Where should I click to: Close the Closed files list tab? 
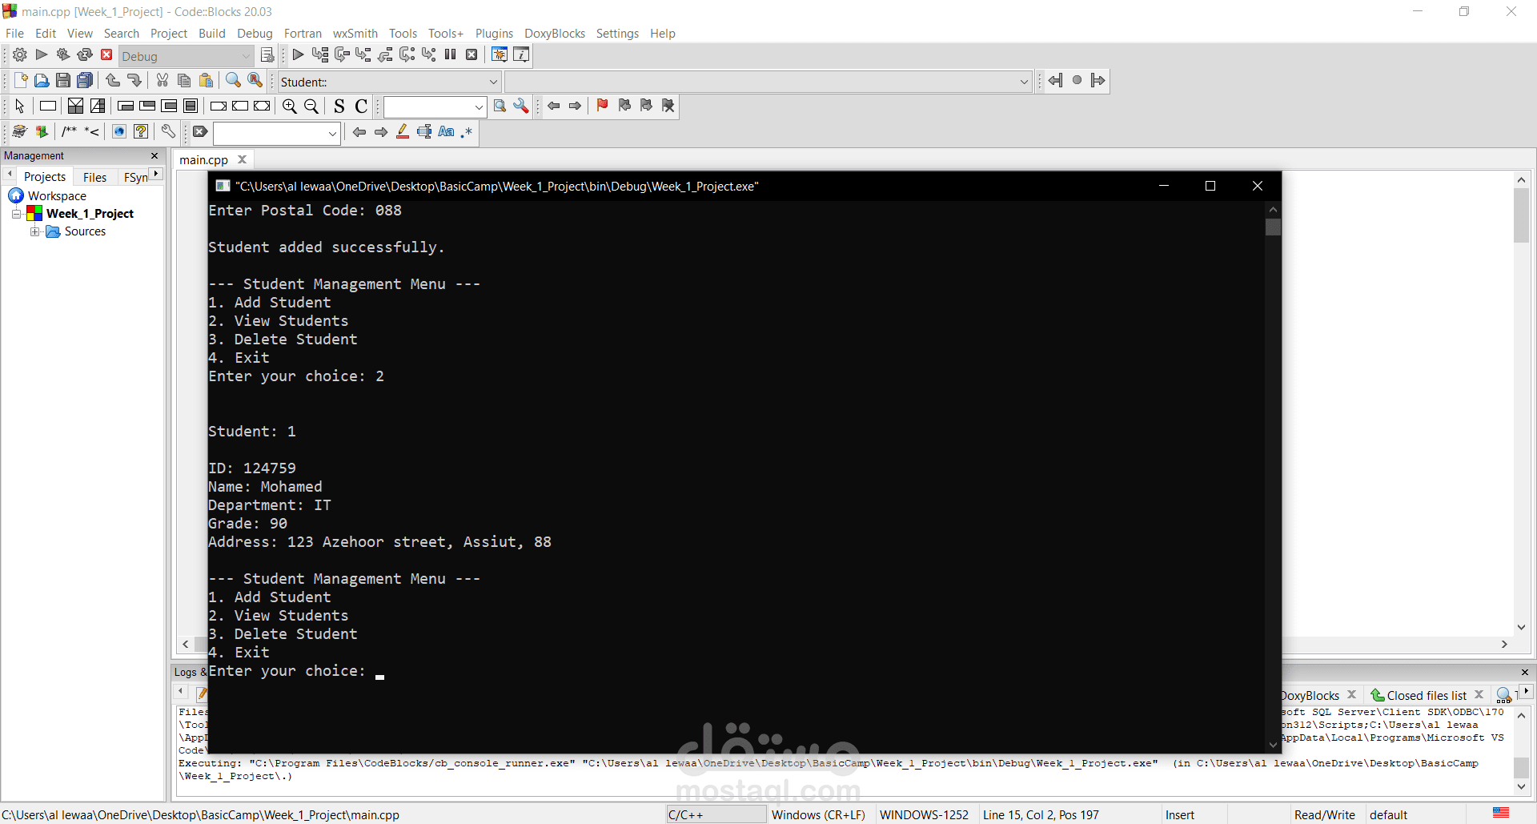(1479, 695)
